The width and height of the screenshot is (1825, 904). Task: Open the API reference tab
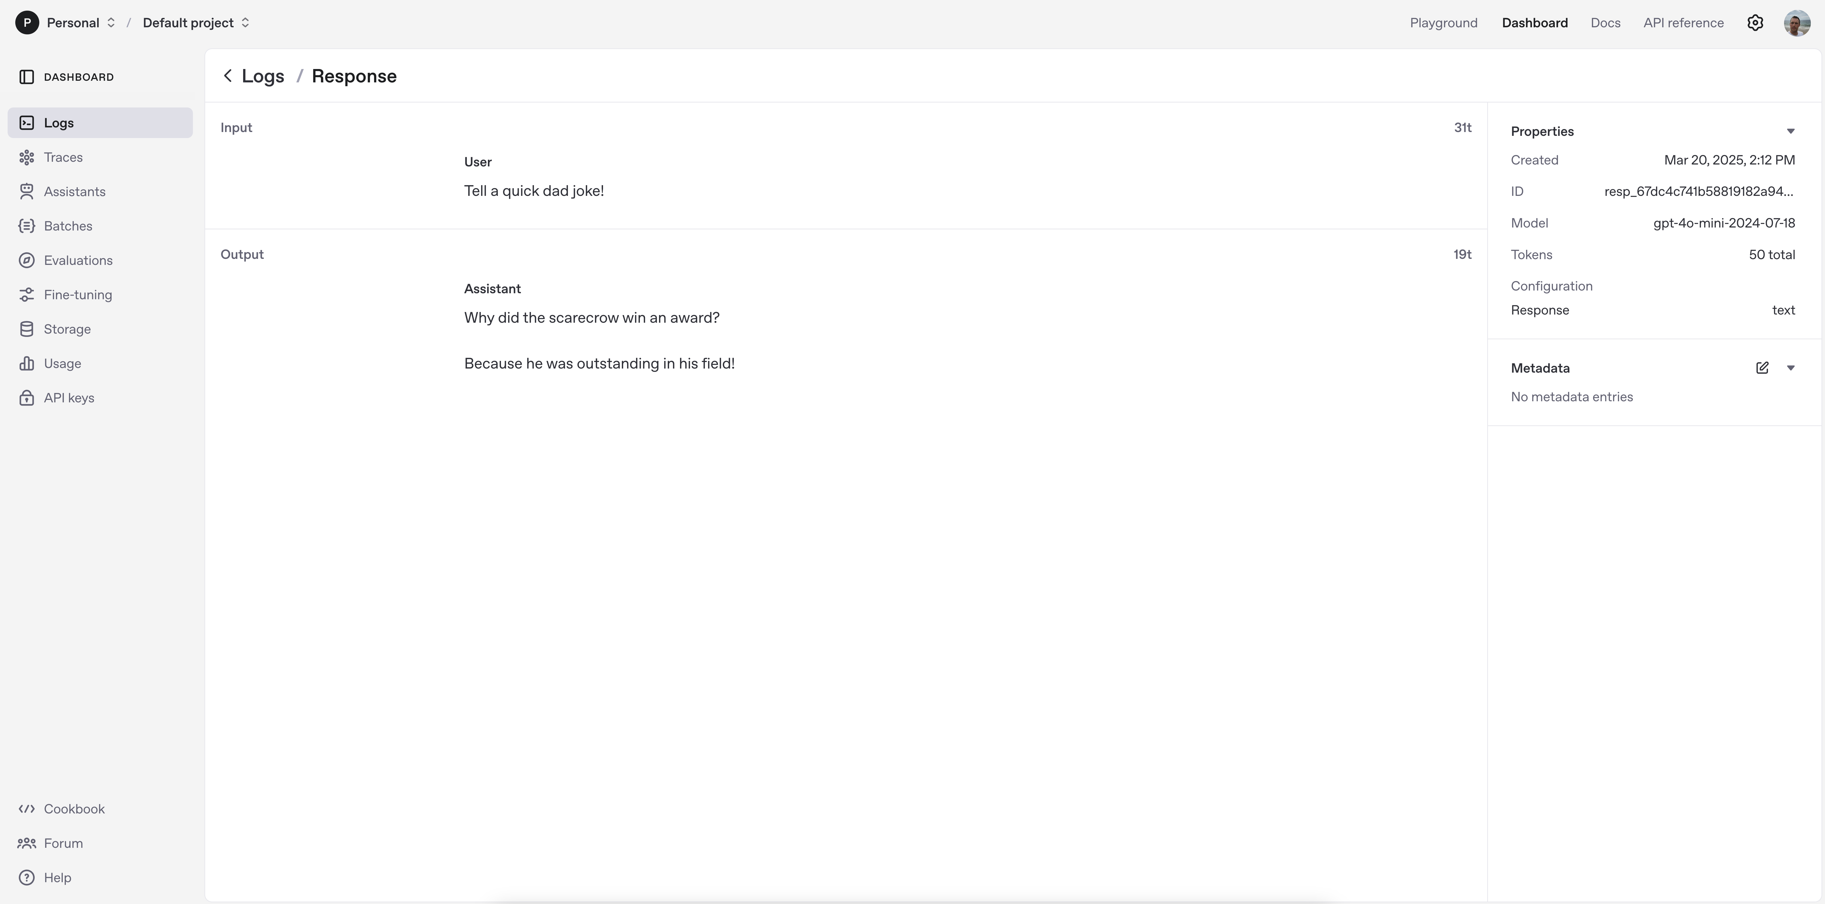tap(1683, 23)
